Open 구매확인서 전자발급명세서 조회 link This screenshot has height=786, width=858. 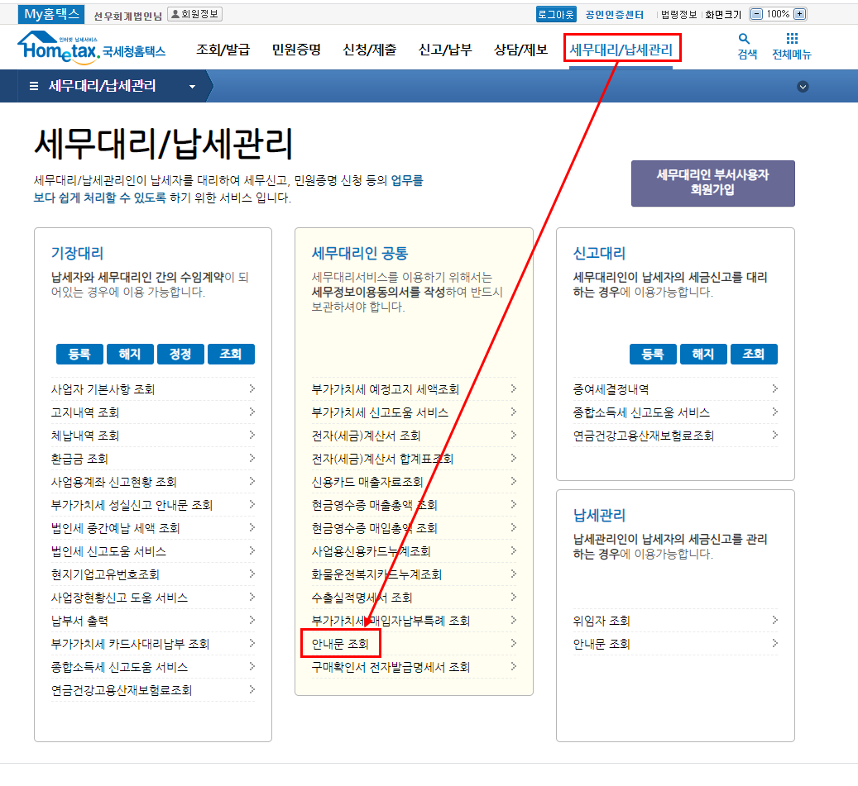tap(391, 667)
